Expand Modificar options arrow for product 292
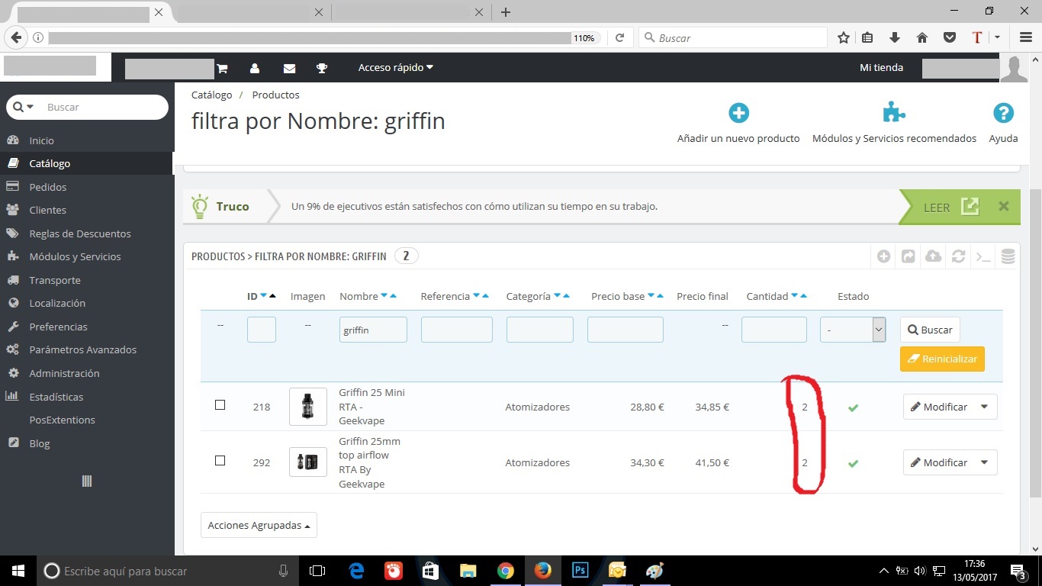The width and height of the screenshot is (1042, 586). pos(984,462)
